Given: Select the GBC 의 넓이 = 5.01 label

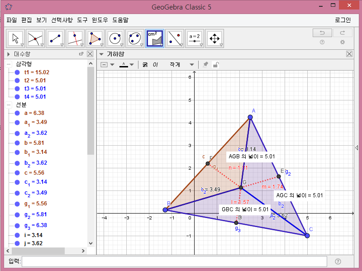Looking at the screenshot, I should 245,209.
